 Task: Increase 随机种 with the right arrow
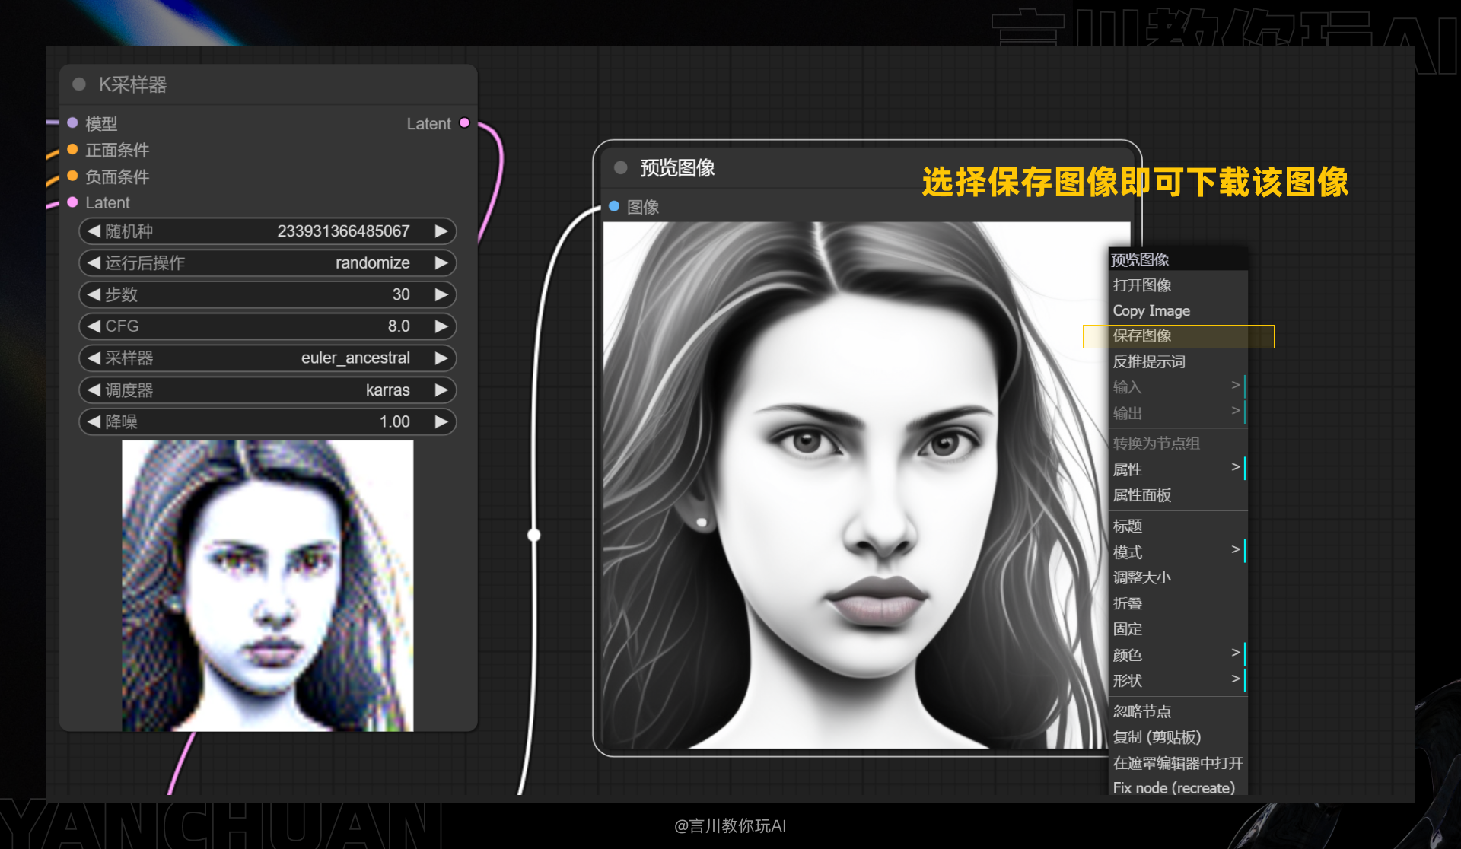(441, 231)
